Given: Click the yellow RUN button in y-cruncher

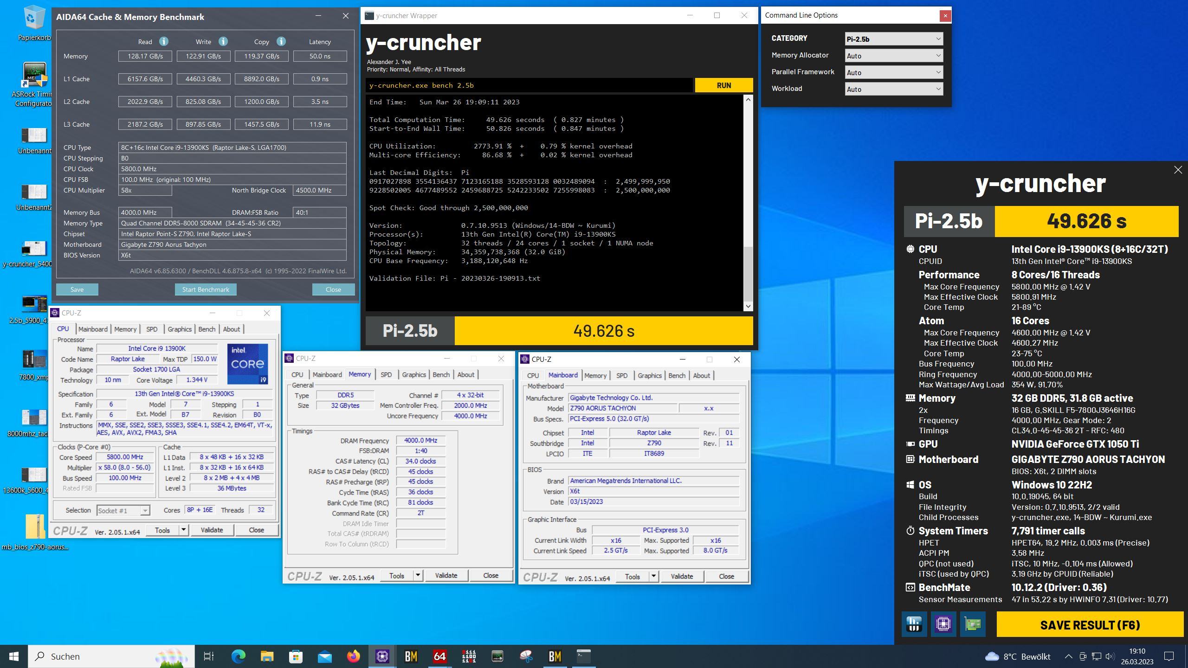Looking at the screenshot, I should (x=723, y=85).
